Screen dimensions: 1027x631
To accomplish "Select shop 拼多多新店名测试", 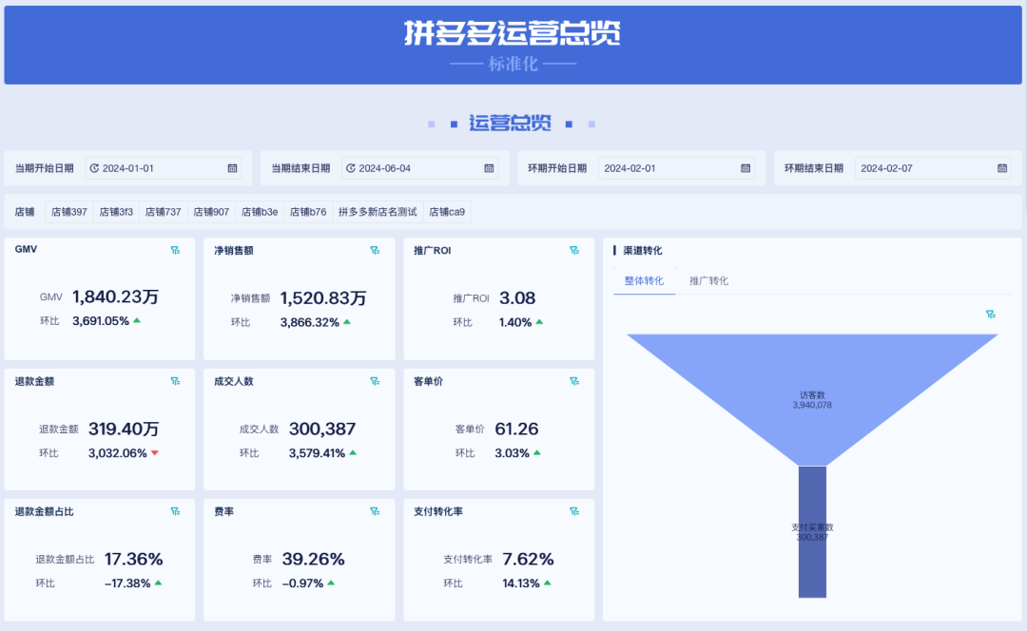I will [378, 212].
